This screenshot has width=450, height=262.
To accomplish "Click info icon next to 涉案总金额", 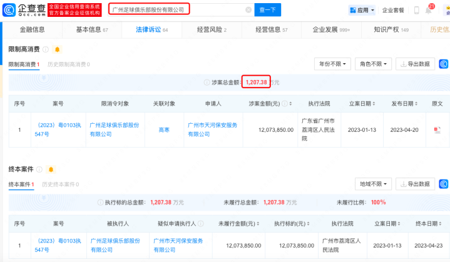I will click(207, 83).
